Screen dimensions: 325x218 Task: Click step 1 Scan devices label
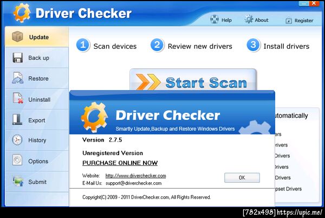(x=115, y=46)
